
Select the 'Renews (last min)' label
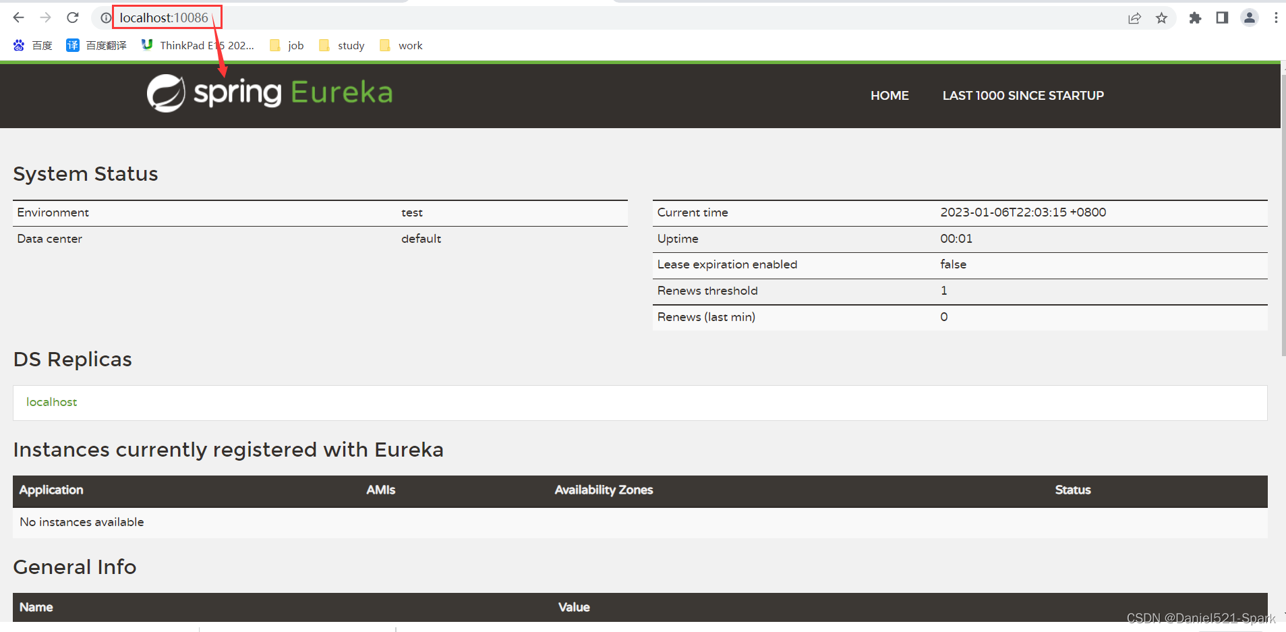click(706, 317)
